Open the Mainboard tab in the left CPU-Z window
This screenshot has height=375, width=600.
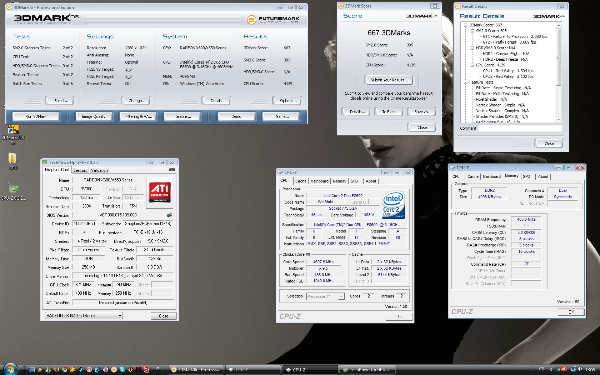319,181
